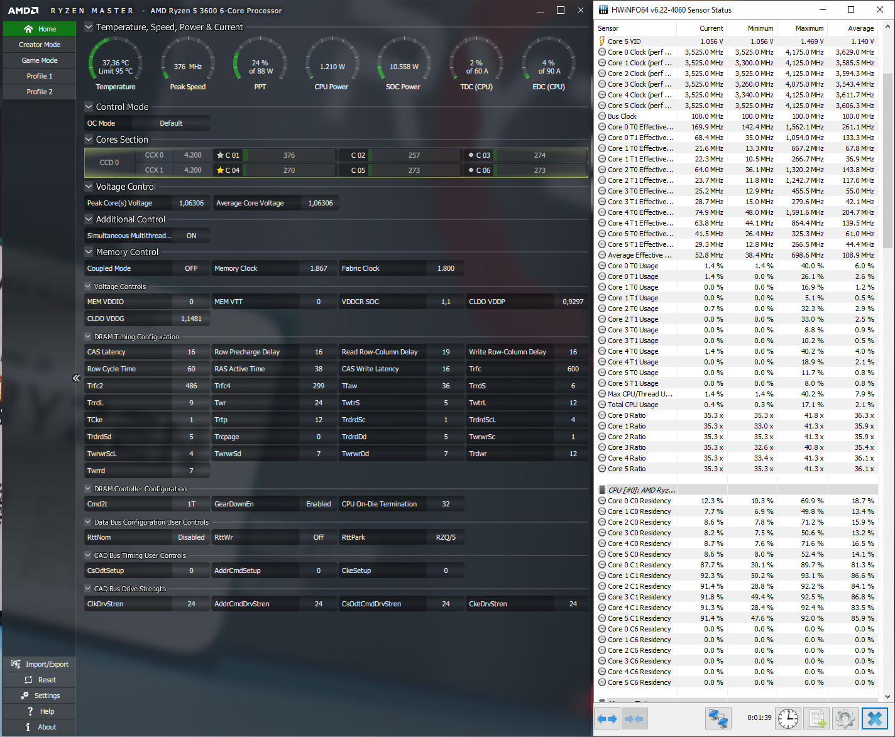Click the log file sheet-plus icon in HWiNFO
Image resolution: width=895 pixels, height=737 pixels.
pyautogui.click(x=817, y=718)
